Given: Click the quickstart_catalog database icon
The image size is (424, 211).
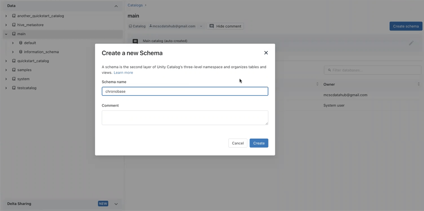Looking at the screenshot, I should click(x=14, y=61).
